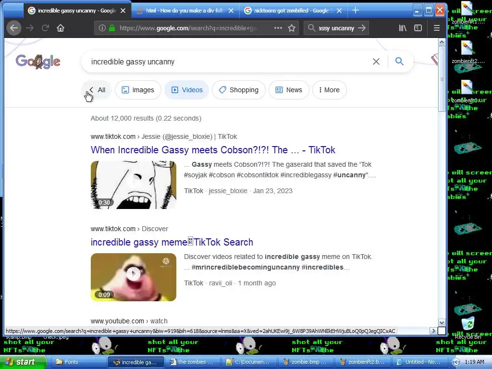Click the www.tiktok.com Jessie source line
The width and height of the screenshot is (492, 369).
pos(164,136)
